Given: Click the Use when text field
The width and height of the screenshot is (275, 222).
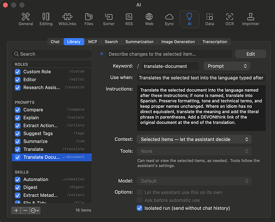Looking at the screenshot, I should [x=201, y=78].
